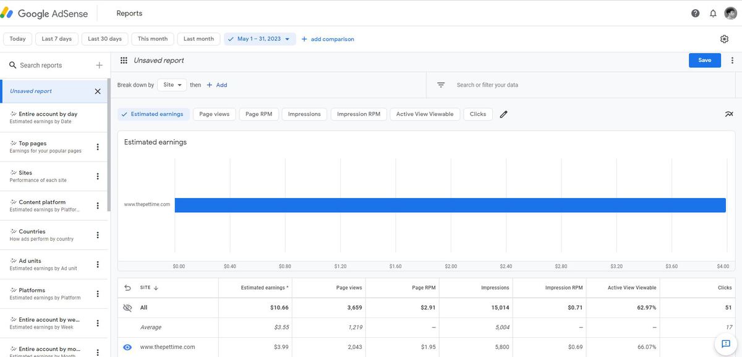742x357 pixels.
Task: Sort by Clicks column header
Action: [x=725, y=288]
